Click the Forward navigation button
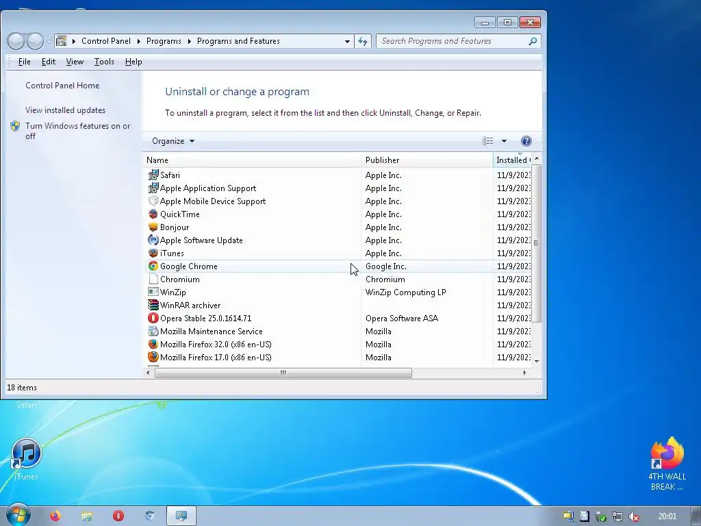Image resolution: width=701 pixels, height=526 pixels. point(35,41)
